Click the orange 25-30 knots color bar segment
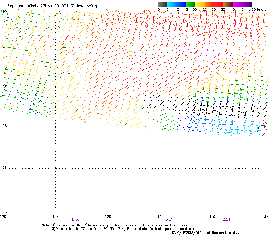 pos(209,4)
